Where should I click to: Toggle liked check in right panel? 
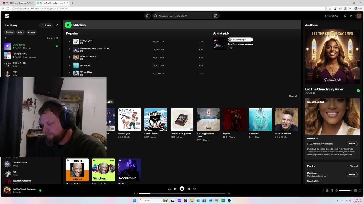358,91
